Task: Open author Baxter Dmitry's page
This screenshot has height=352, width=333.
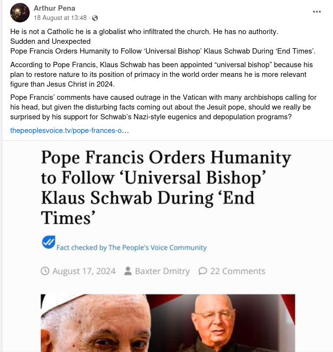Action: click(162, 271)
